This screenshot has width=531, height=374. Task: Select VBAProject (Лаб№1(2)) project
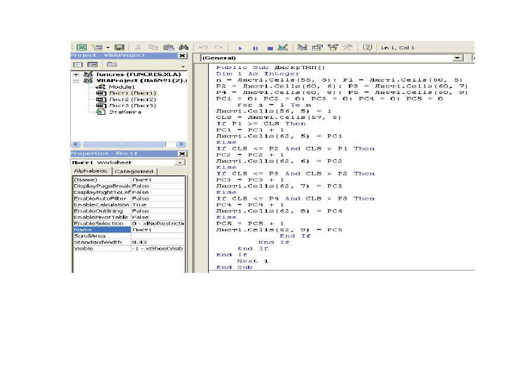(141, 81)
